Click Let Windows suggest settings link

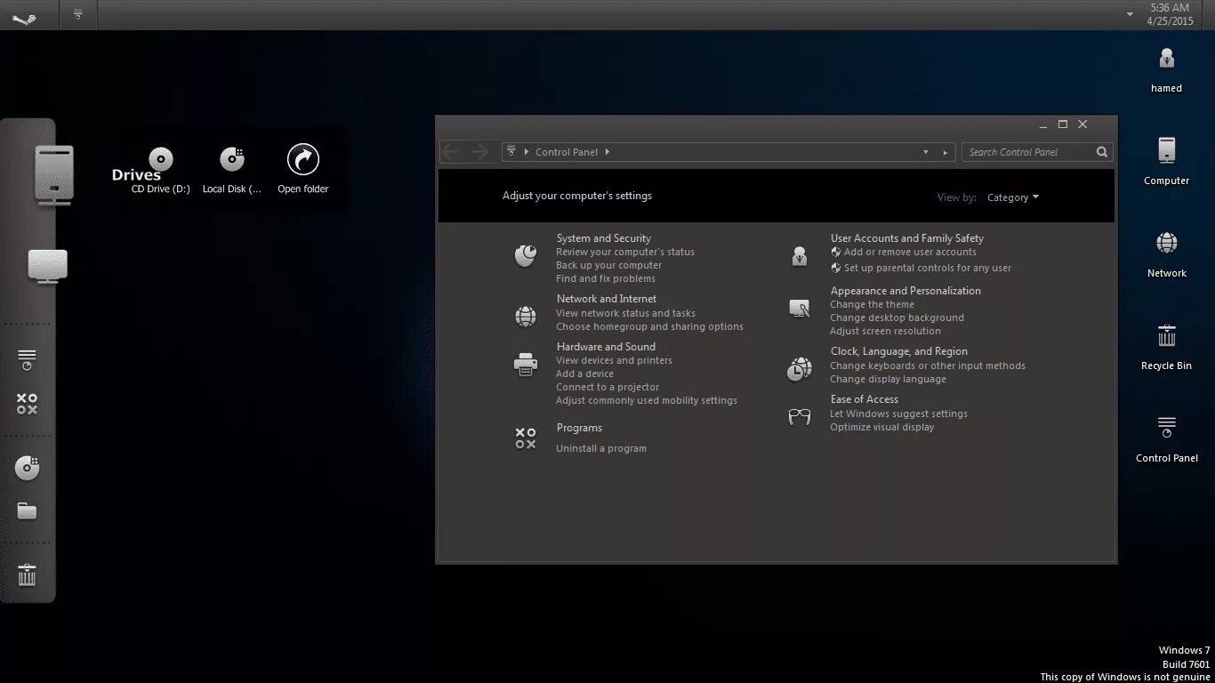pyautogui.click(x=898, y=414)
